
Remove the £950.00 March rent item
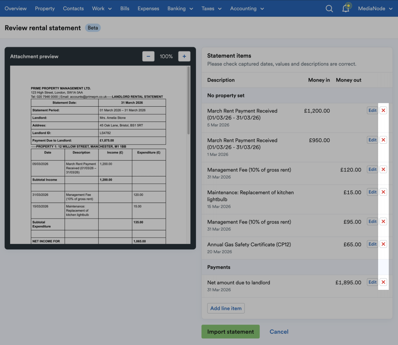tap(383, 140)
